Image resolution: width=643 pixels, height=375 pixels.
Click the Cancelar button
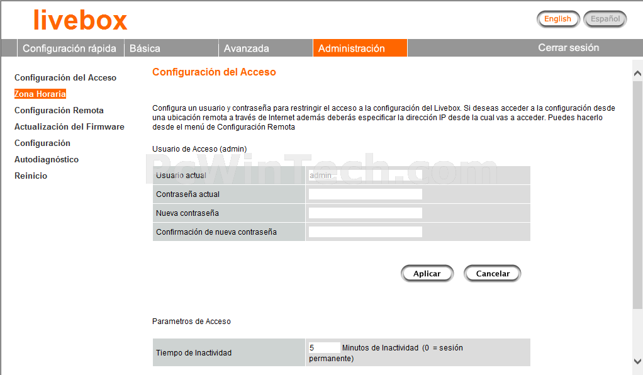coord(493,274)
